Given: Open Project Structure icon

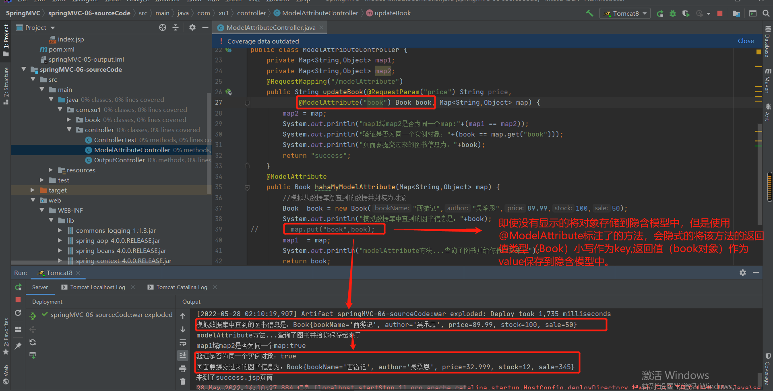Looking at the screenshot, I should [x=736, y=13].
